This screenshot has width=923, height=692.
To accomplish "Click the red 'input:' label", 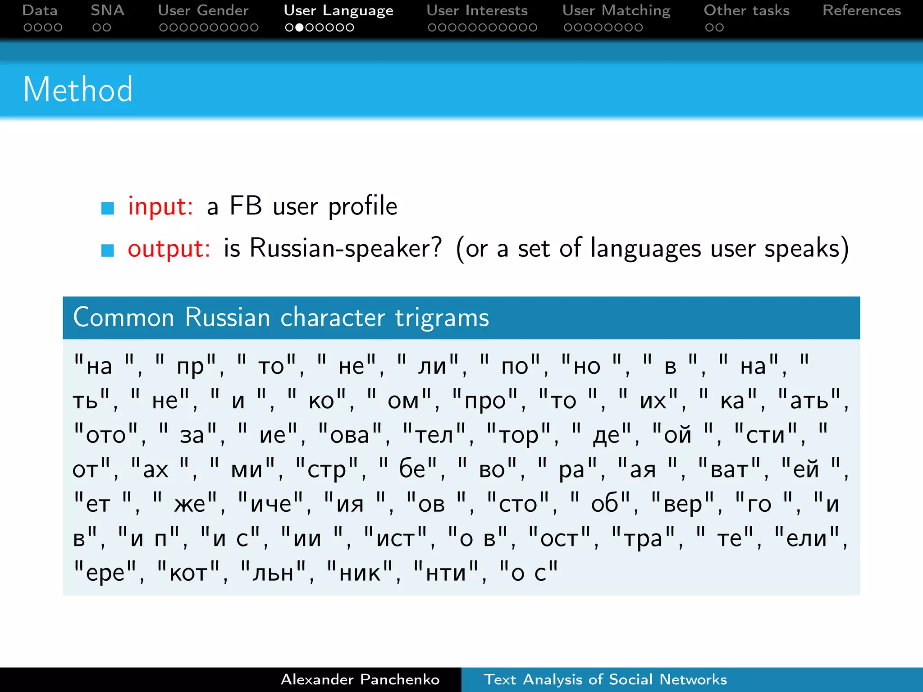I will [160, 207].
